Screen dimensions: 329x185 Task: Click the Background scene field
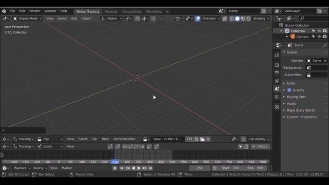pos(317,68)
